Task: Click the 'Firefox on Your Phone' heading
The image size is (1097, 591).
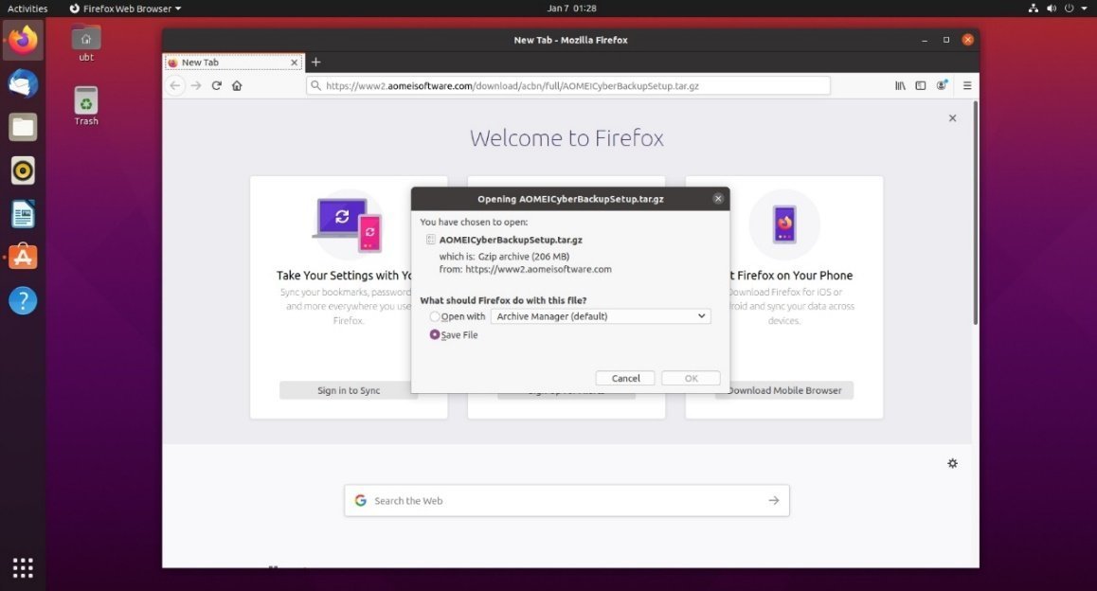Action: click(x=791, y=276)
